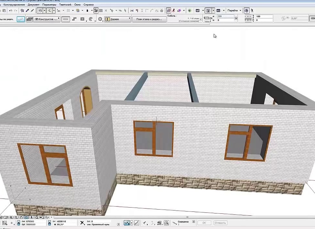This screenshot has width=315, height=229.
Task: Toggle the orbit 3D navigation mode
Action: (246, 10)
